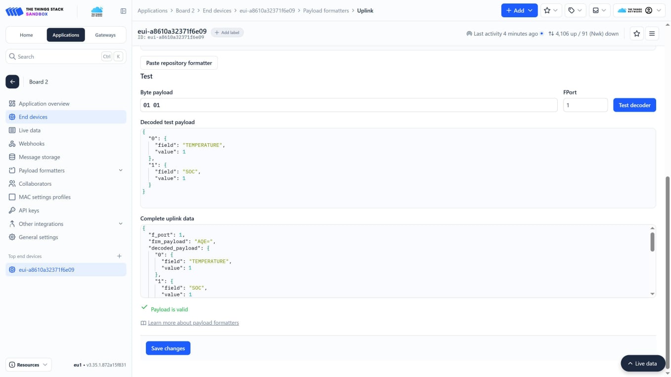The image size is (671, 377).
Task: Expand the Other integrations submenu
Action: 41,224
